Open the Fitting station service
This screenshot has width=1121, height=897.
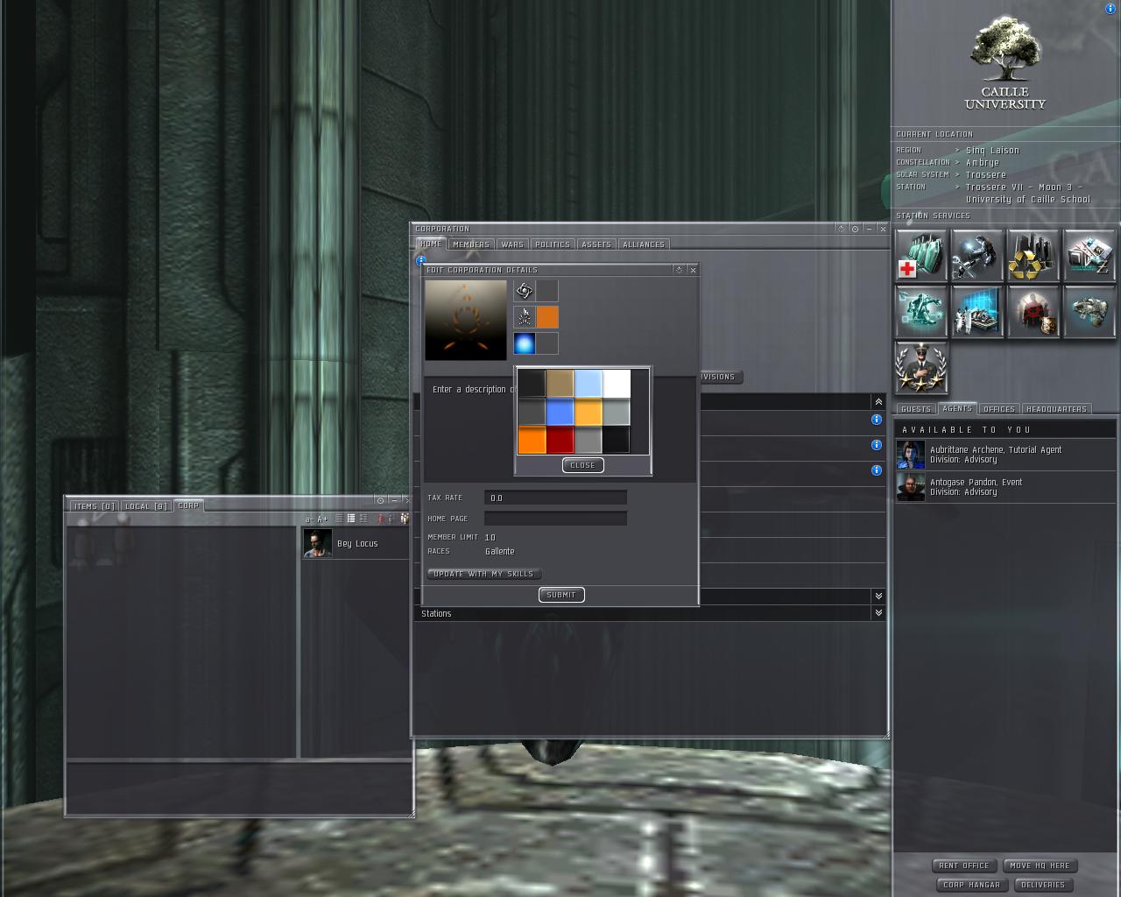pyautogui.click(x=921, y=312)
